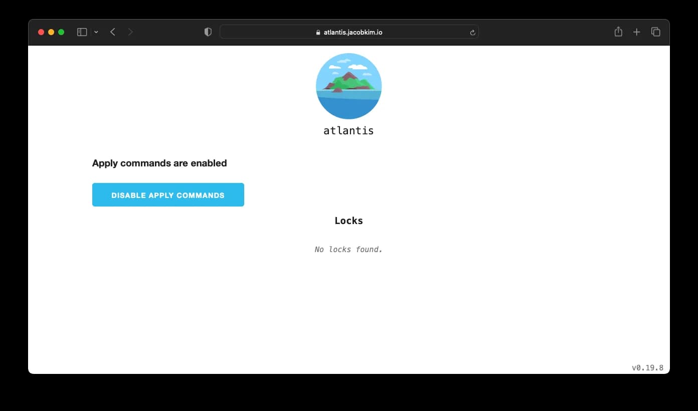The width and height of the screenshot is (698, 411).
Task: Click the atlantis title text under the logo
Action: pyautogui.click(x=348, y=130)
